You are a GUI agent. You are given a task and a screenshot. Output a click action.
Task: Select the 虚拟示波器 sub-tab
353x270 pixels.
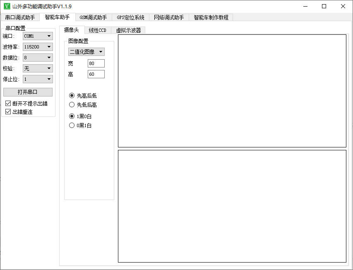128,30
